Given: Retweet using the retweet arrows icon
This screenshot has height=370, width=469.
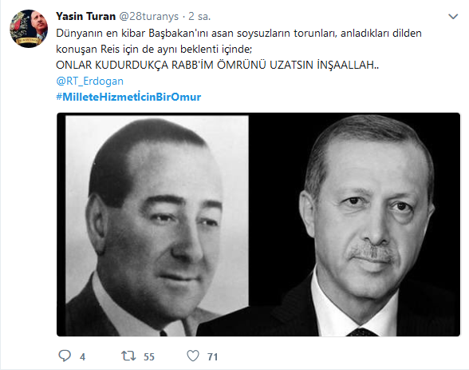Looking at the screenshot, I should pos(128,356).
